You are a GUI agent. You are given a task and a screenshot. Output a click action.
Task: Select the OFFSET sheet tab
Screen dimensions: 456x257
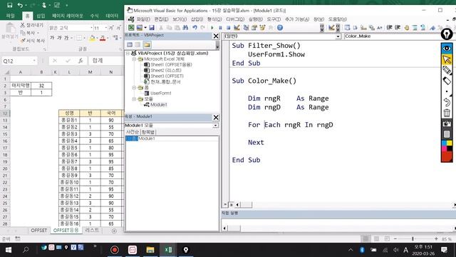point(38,230)
